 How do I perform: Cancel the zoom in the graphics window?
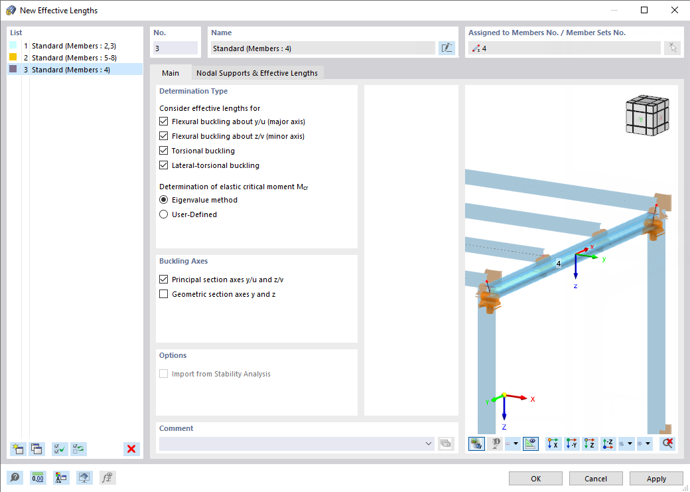point(667,443)
